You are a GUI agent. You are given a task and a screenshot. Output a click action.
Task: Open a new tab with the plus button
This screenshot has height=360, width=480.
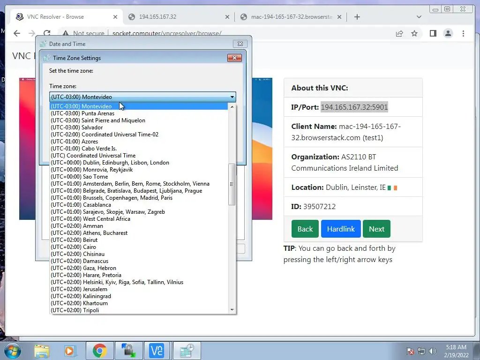[x=357, y=17]
